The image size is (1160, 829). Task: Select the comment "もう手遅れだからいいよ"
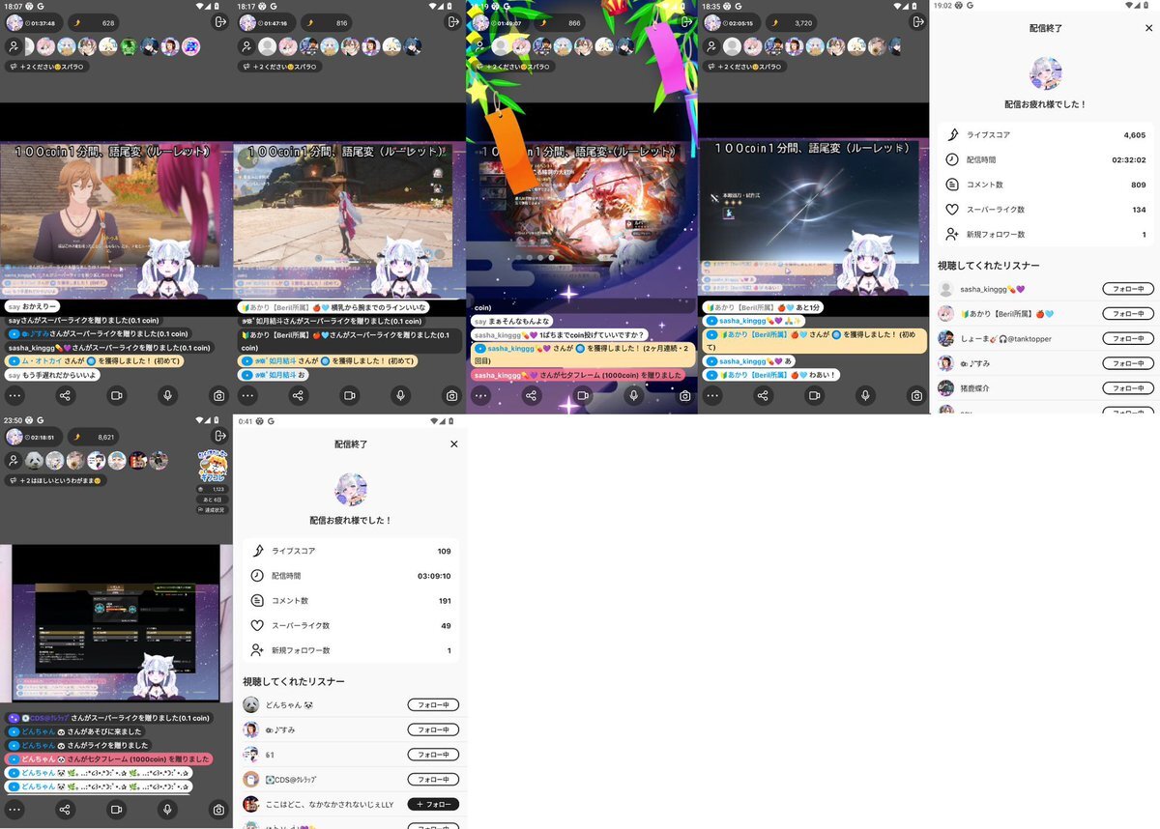coord(52,375)
